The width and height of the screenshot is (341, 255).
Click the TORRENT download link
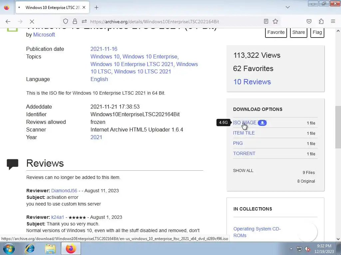[244, 153]
